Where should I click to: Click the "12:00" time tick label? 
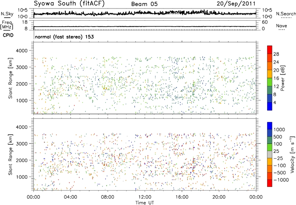point(145,197)
